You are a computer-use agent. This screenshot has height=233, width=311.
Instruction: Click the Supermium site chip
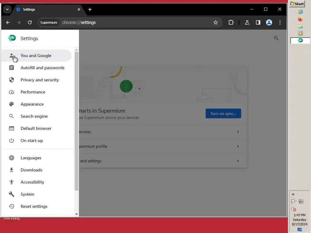click(x=49, y=22)
